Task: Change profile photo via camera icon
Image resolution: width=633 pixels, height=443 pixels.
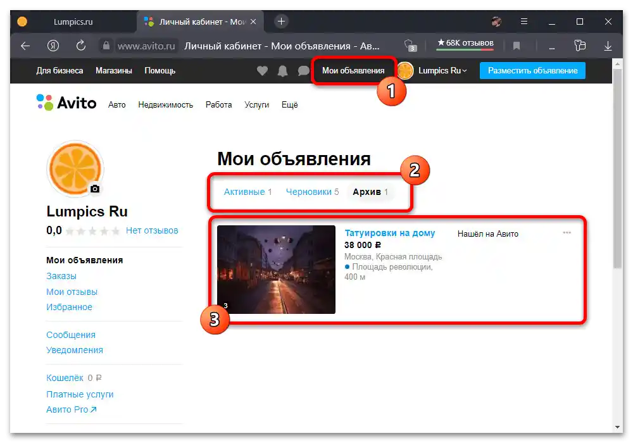Action: pos(95,189)
